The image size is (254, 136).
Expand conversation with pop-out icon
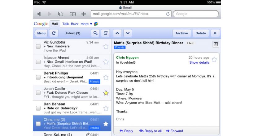(216, 44)
